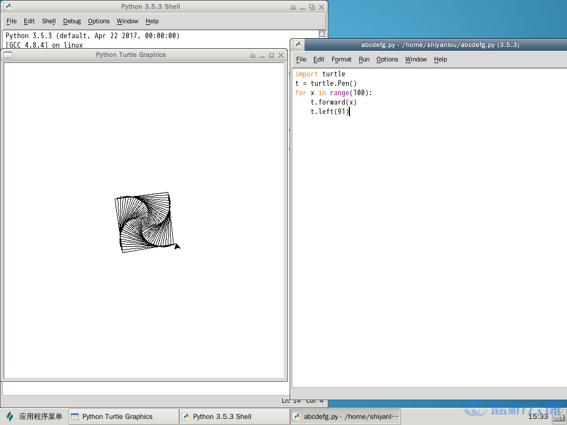The width and height of the screenshot is (567, 425).
Task: Open the editor's File menu
Action: click(301, 59)
